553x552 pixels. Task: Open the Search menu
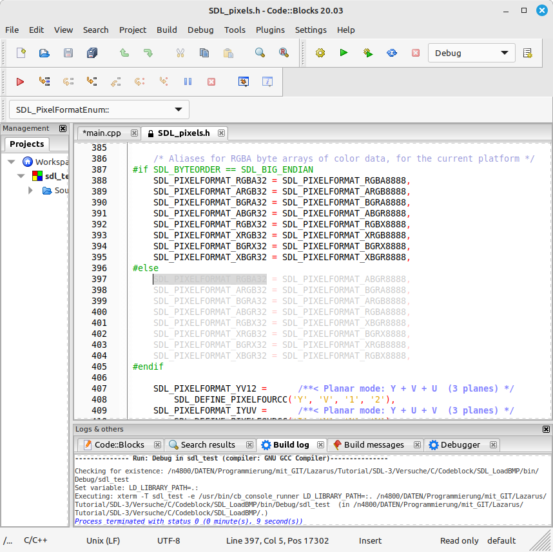(96, 30)
